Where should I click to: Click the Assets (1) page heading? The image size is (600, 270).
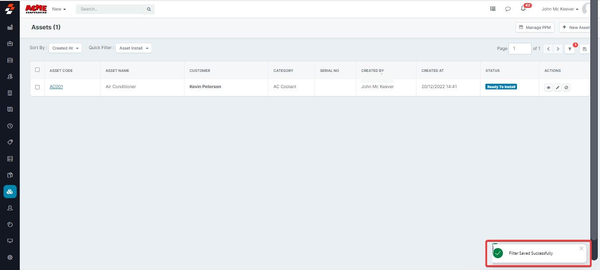click(46, 27)
